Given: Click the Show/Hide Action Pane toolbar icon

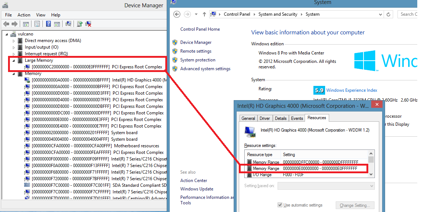Looking at the screenshot, I should click(x=57, y=24).
